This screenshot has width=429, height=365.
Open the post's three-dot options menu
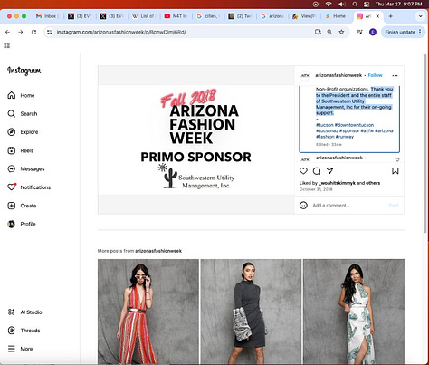395,75
